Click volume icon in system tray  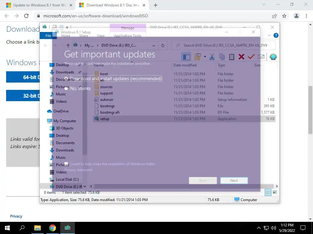(x=274, y=228)
